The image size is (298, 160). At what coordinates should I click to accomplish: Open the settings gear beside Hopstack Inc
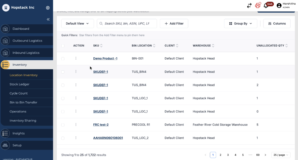tap(48, 8)
